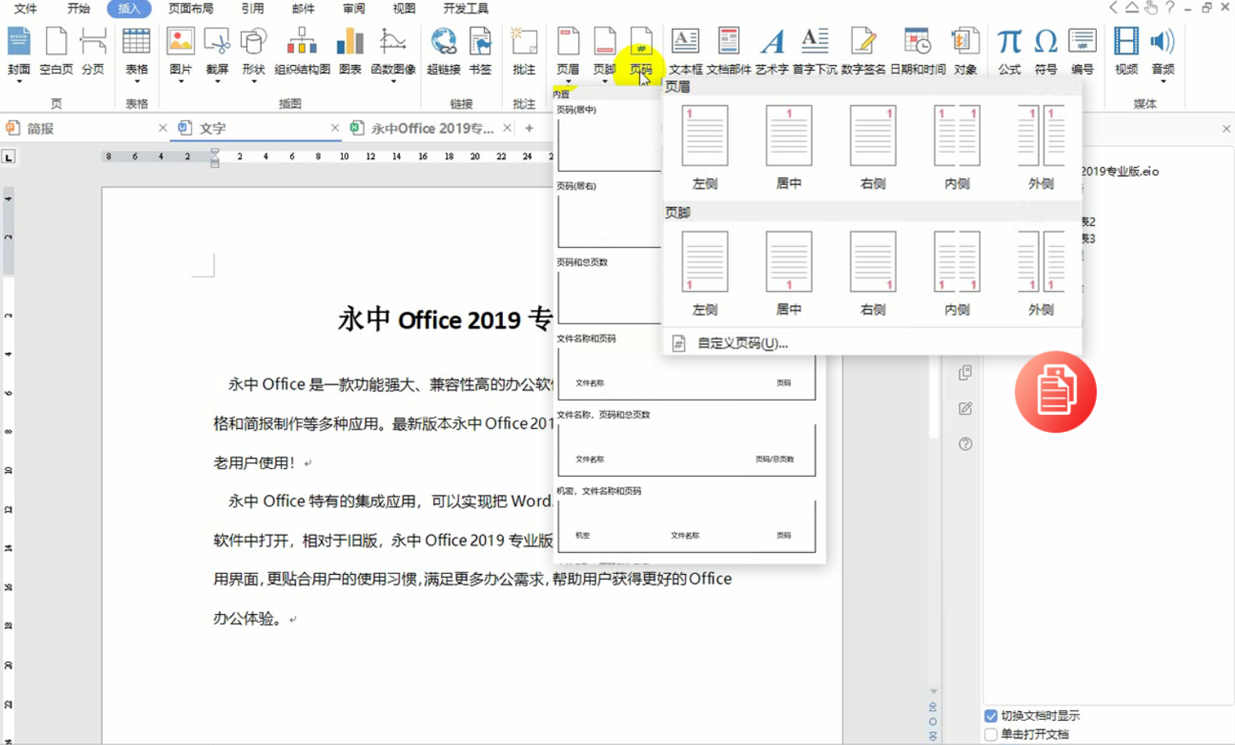The height and width of the screenshot is (745, 1235).
Task: Switch to the 页面布局 ribbon tab
Action: click(x=191, y=9)
